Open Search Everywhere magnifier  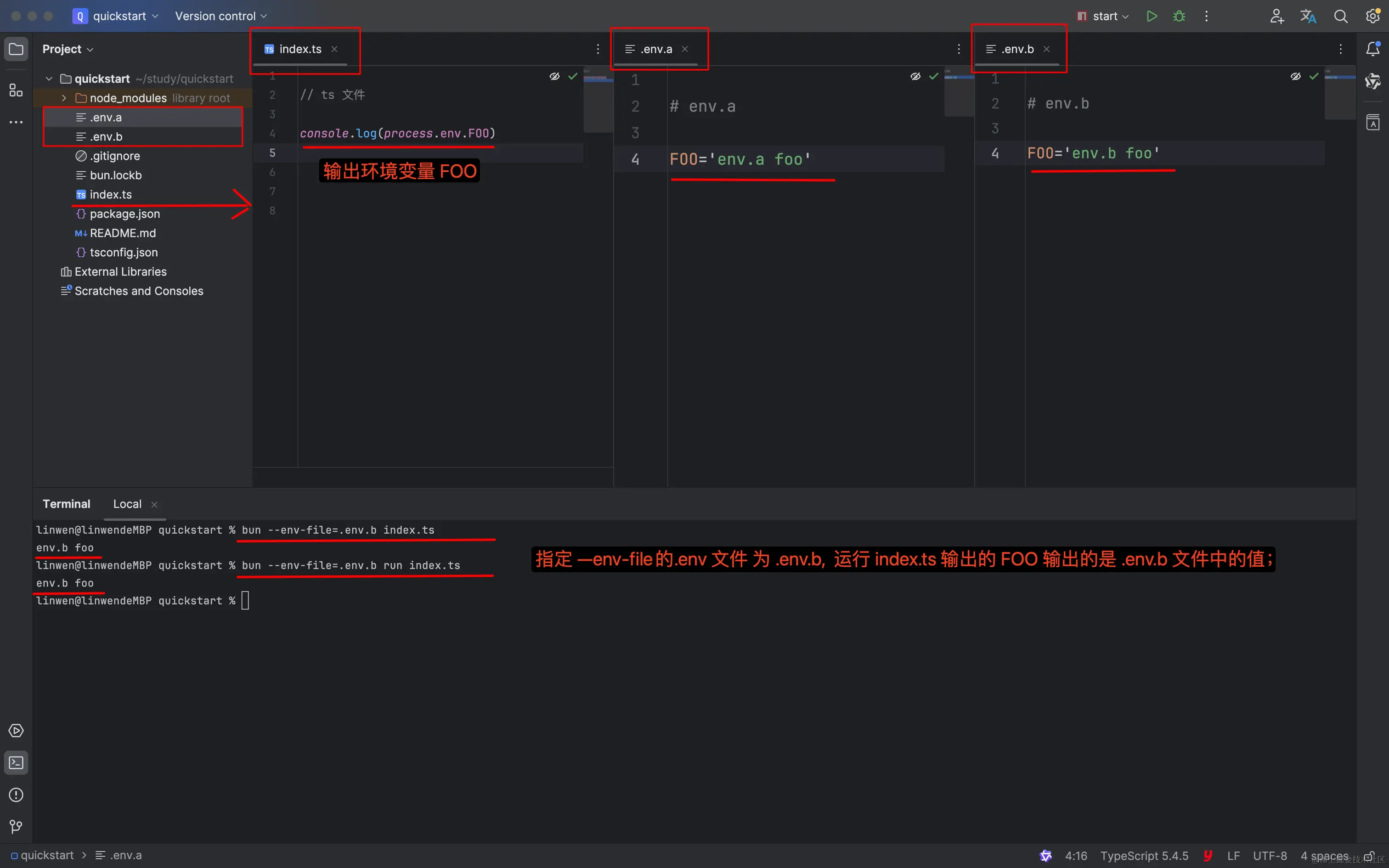(1340, 16)
